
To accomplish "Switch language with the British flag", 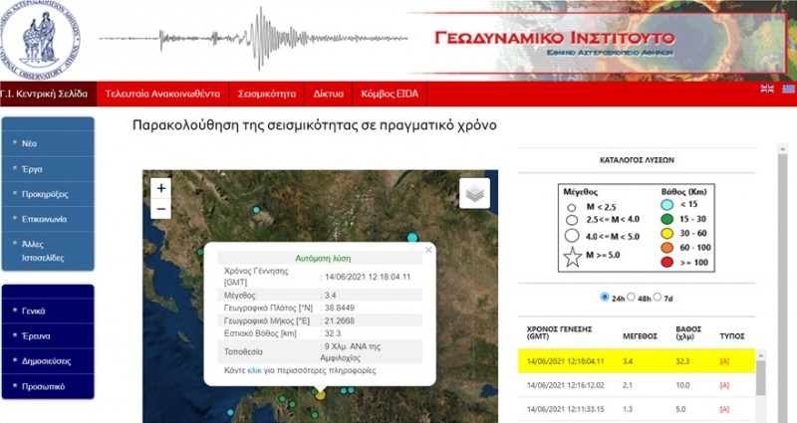I will [x=767, y=90].
